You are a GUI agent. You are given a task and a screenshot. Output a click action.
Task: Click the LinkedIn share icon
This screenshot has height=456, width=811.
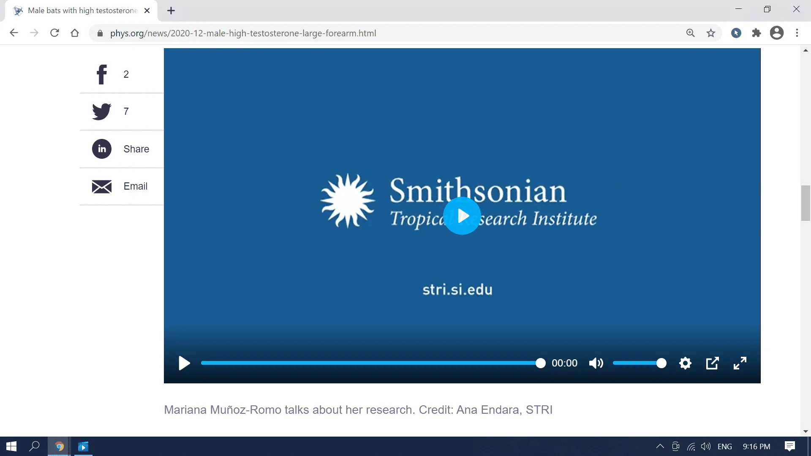102,149
